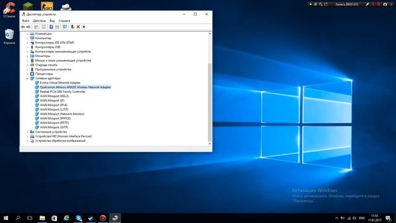Collapse the Сетевые адаптеры node
The image size is (396, 223).
pyautogui.click(x=27, y=79)
